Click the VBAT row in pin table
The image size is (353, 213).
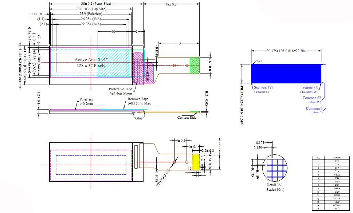(x=331, y=175)
